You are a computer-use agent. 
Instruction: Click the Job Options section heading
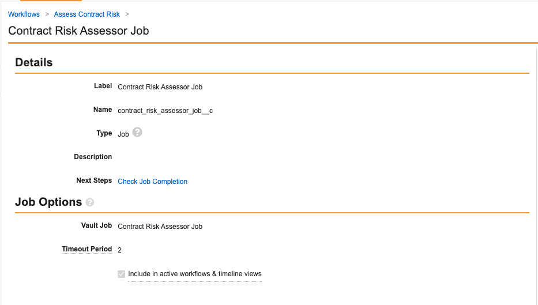point(48,202)
